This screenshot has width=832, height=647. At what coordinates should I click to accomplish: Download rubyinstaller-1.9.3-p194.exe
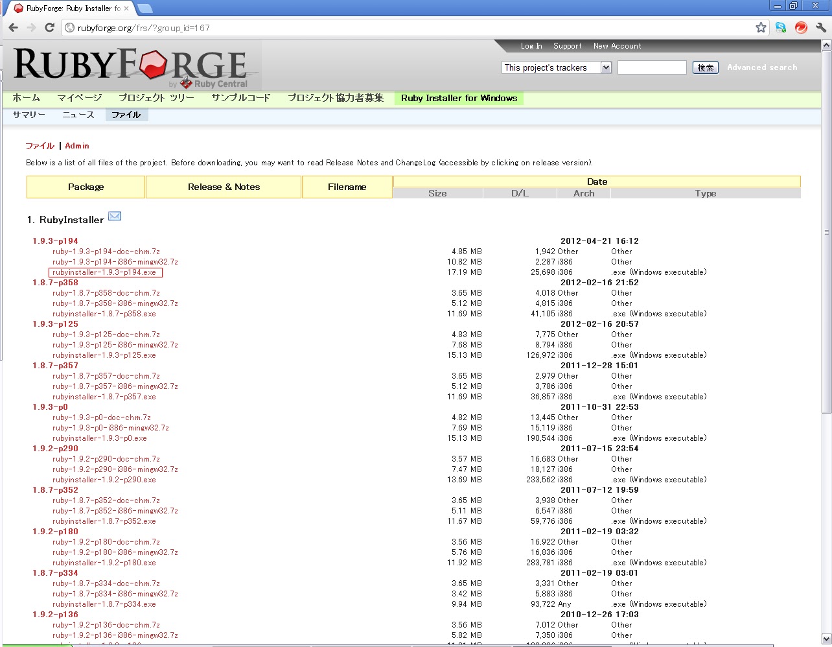tap(104, 272)
